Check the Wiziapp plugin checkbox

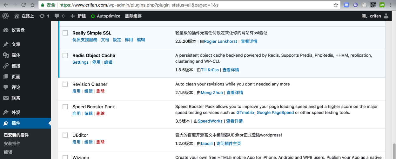tap(65, 157)
